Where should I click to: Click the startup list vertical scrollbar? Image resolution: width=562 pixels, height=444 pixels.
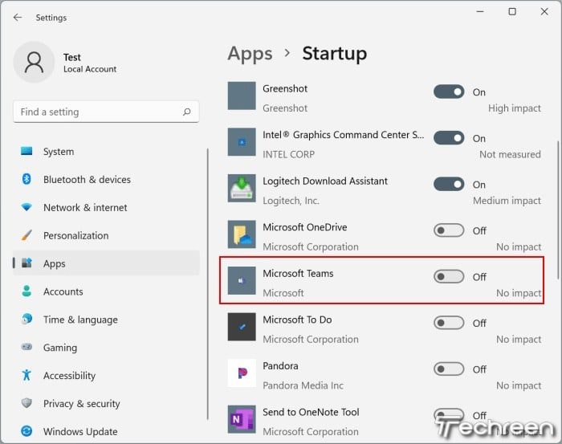point(558,210)
